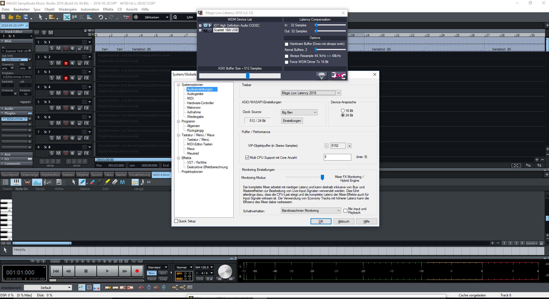Image resolution: width=549 pixels, height=299 pixels.
Task: Collapse the Tastatur / Menü / Maus node
Action: coord(178,135)
